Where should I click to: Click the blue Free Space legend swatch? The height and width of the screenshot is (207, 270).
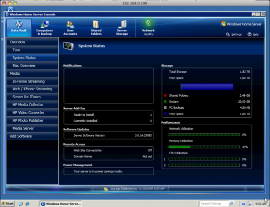165,114
